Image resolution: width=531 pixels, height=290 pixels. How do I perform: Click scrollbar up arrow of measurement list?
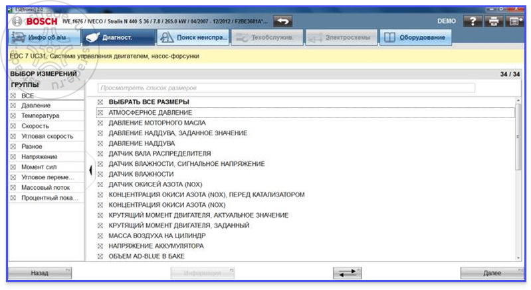518,100
